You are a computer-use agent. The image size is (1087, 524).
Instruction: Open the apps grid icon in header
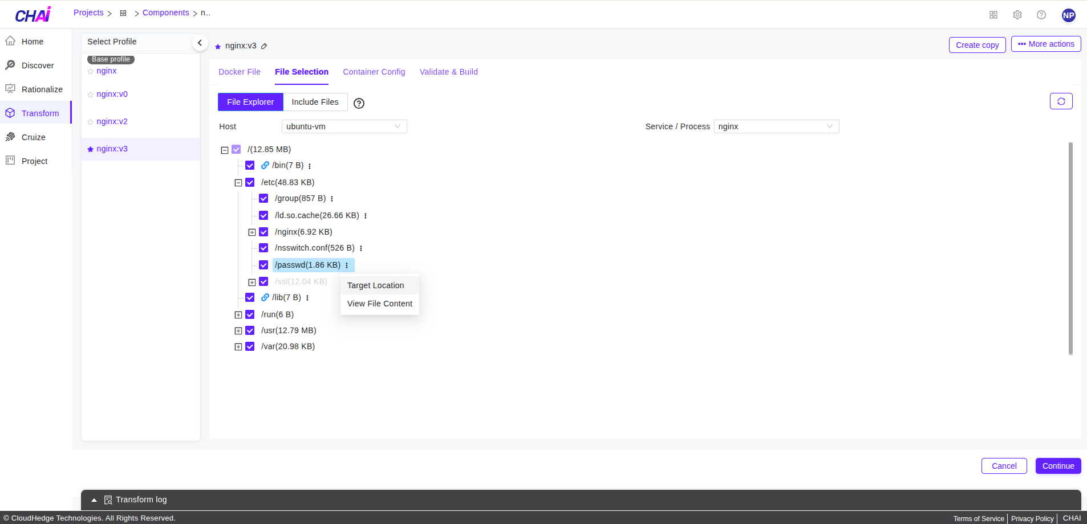tap(993, 15)
